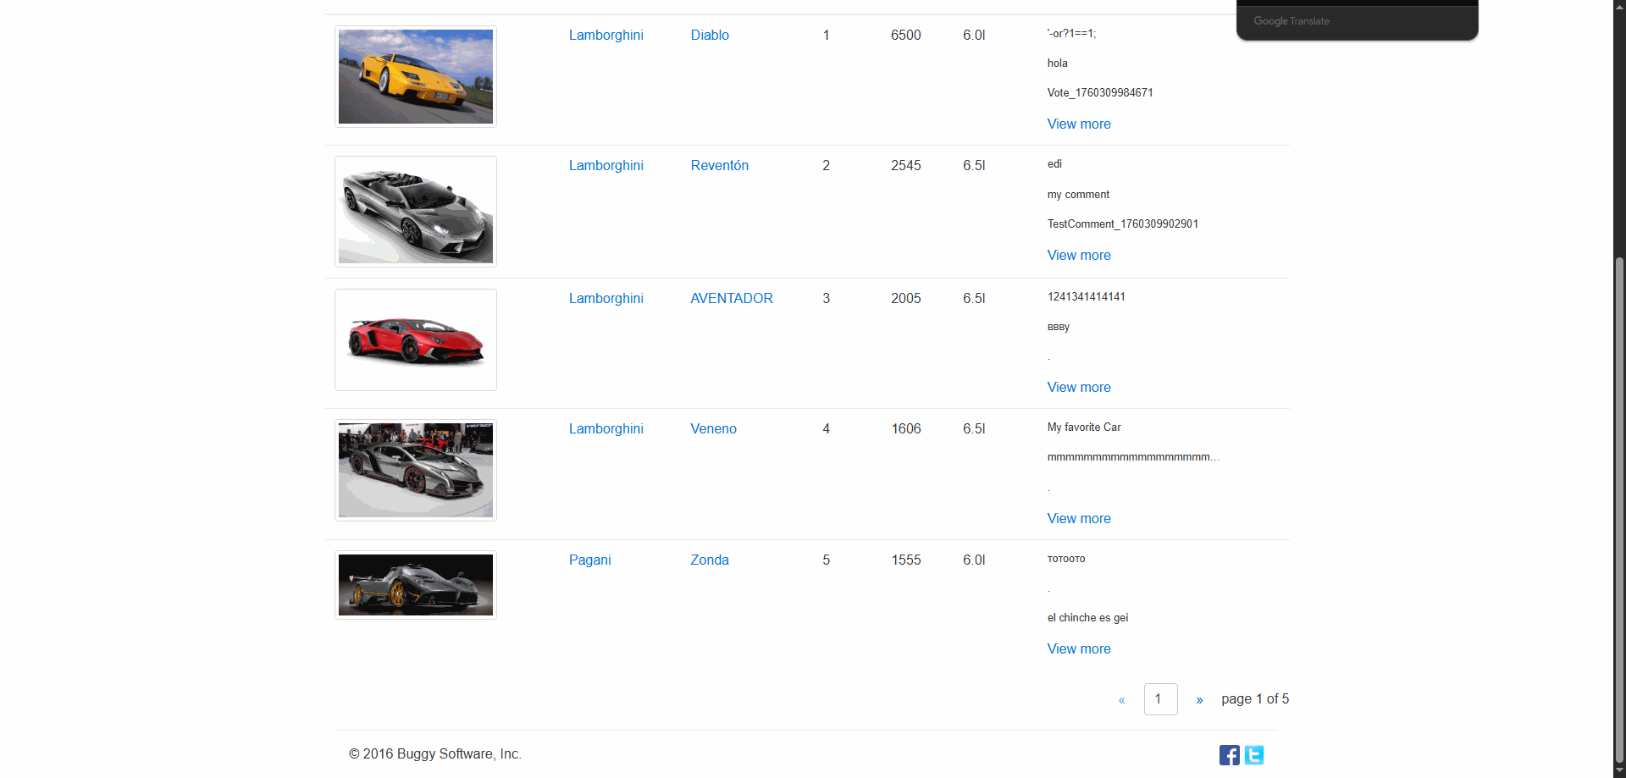Expand Aventador comments with View more

pos(1078,388)
